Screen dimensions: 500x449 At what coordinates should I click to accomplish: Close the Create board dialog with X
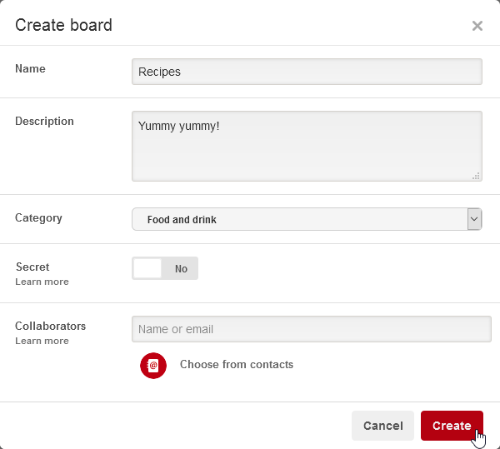477,26
